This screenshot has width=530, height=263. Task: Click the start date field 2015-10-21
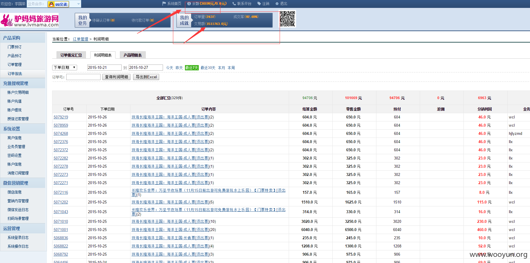104,67
